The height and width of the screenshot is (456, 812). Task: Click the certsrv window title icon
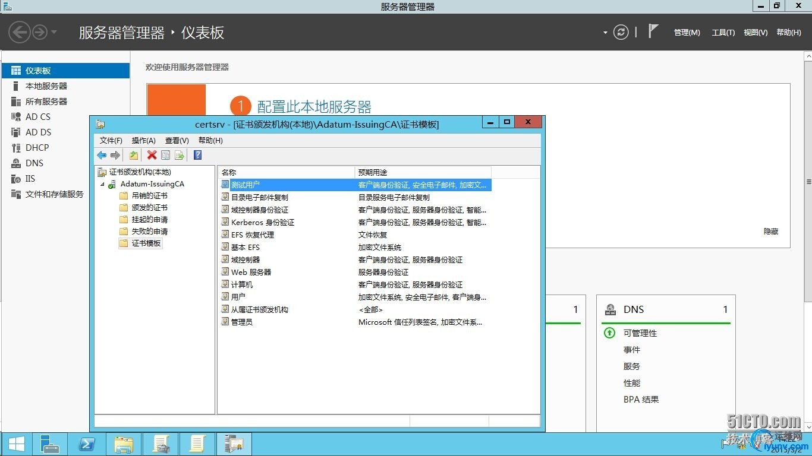[100, 124]
